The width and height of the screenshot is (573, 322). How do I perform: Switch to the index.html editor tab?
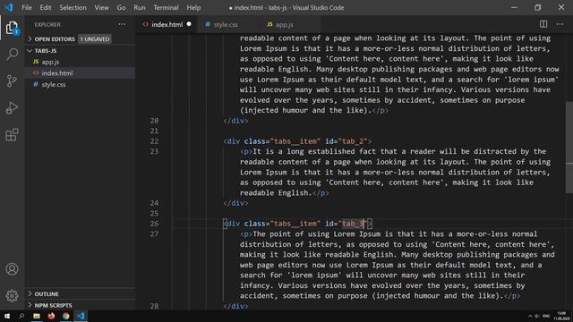(167, 24)
